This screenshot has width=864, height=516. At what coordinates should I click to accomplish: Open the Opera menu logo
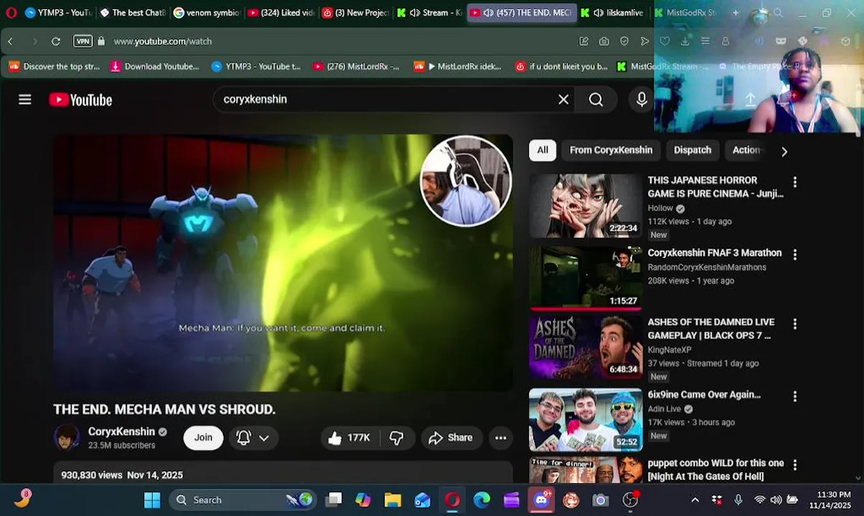pos(11,12)
